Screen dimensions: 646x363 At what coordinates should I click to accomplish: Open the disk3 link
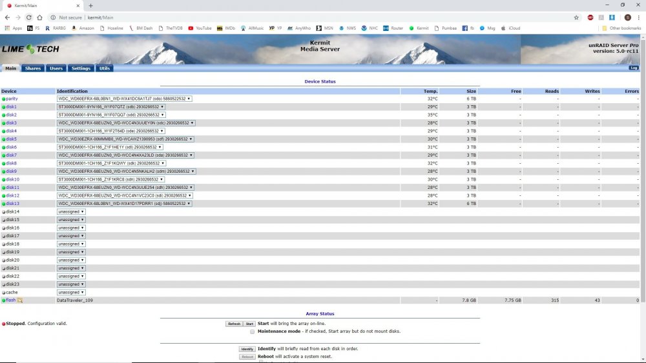click(x=12, y=123)
